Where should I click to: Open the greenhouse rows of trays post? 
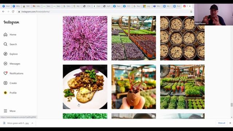pos(134,38)
